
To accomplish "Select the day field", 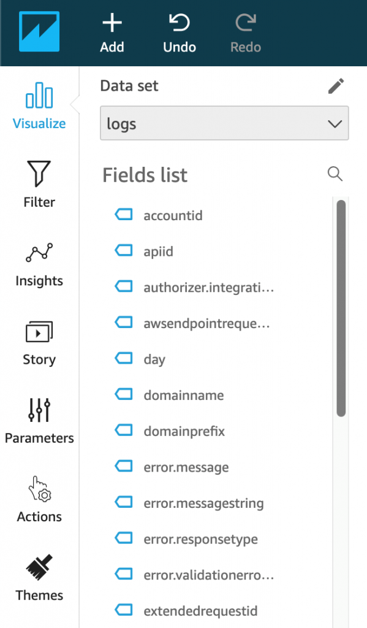I will click(x=155, y=359).
